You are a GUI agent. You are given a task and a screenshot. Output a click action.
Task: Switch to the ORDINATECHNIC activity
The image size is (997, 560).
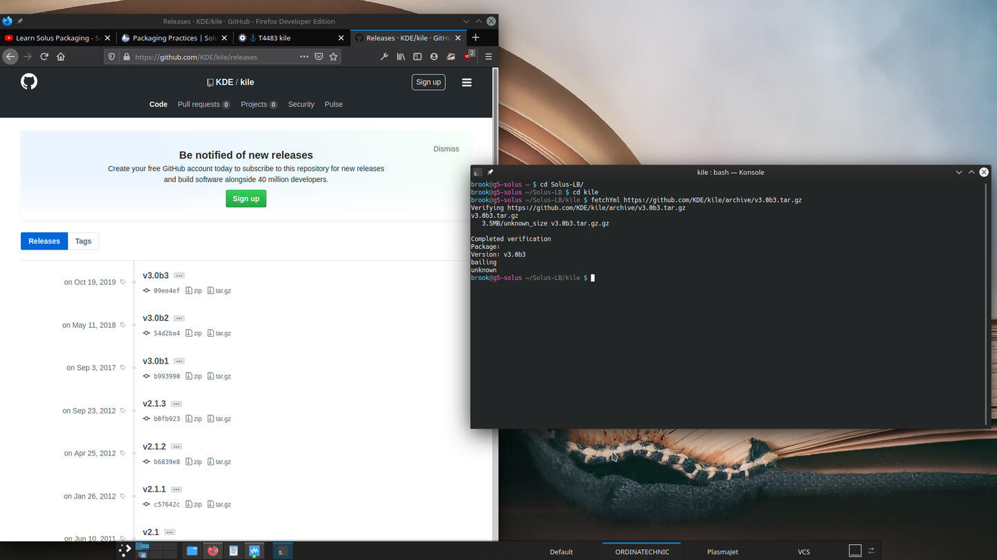pyautogui.click(x=642, y=552)
